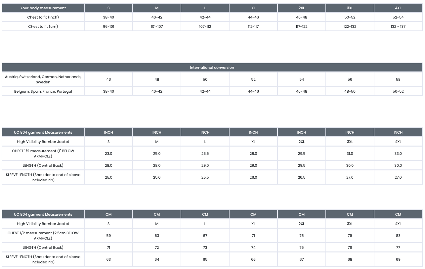Screen dimensions: 425x269
Task: Select the 31.0 value in inch table
Action: coord(350,154)
